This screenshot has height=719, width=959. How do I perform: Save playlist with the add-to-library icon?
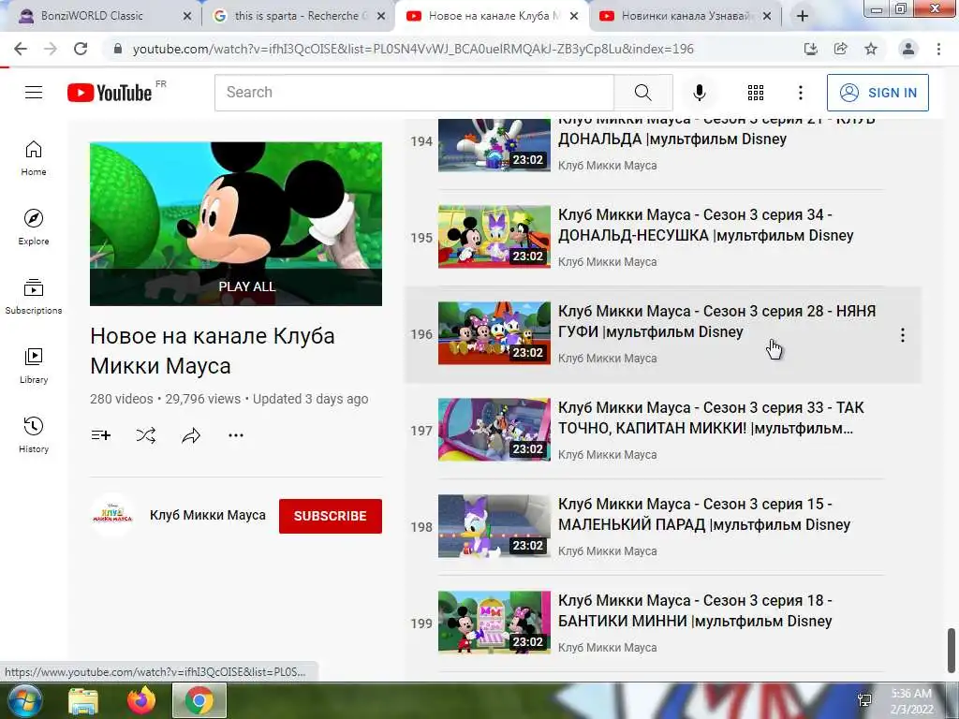[x=101, y=435]
